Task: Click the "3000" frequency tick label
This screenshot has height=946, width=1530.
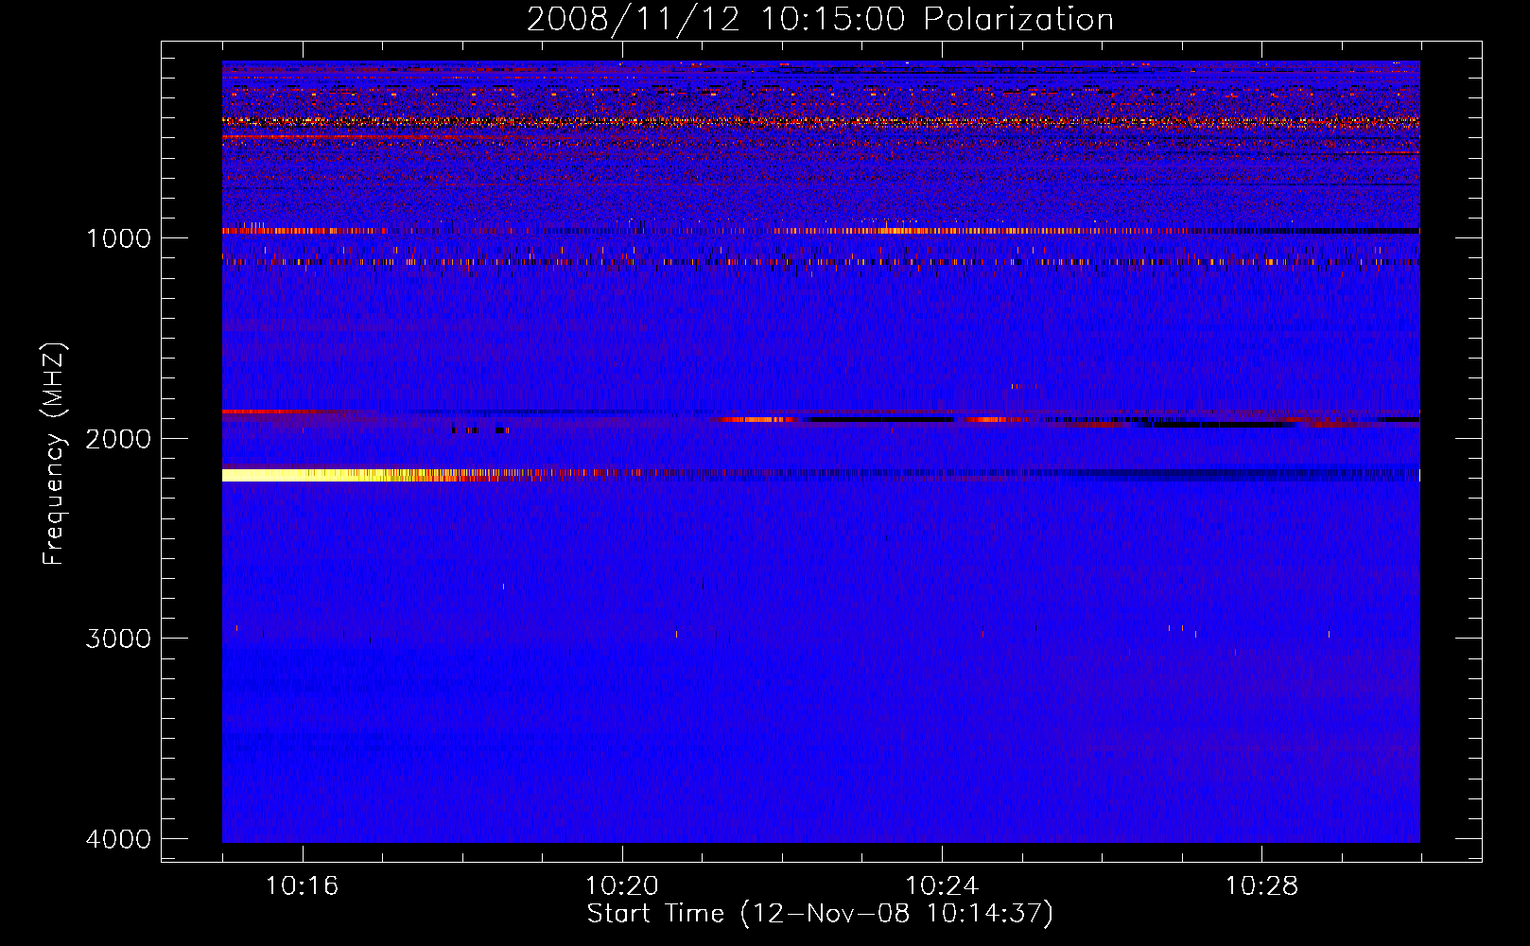Action: pos(118,638)
